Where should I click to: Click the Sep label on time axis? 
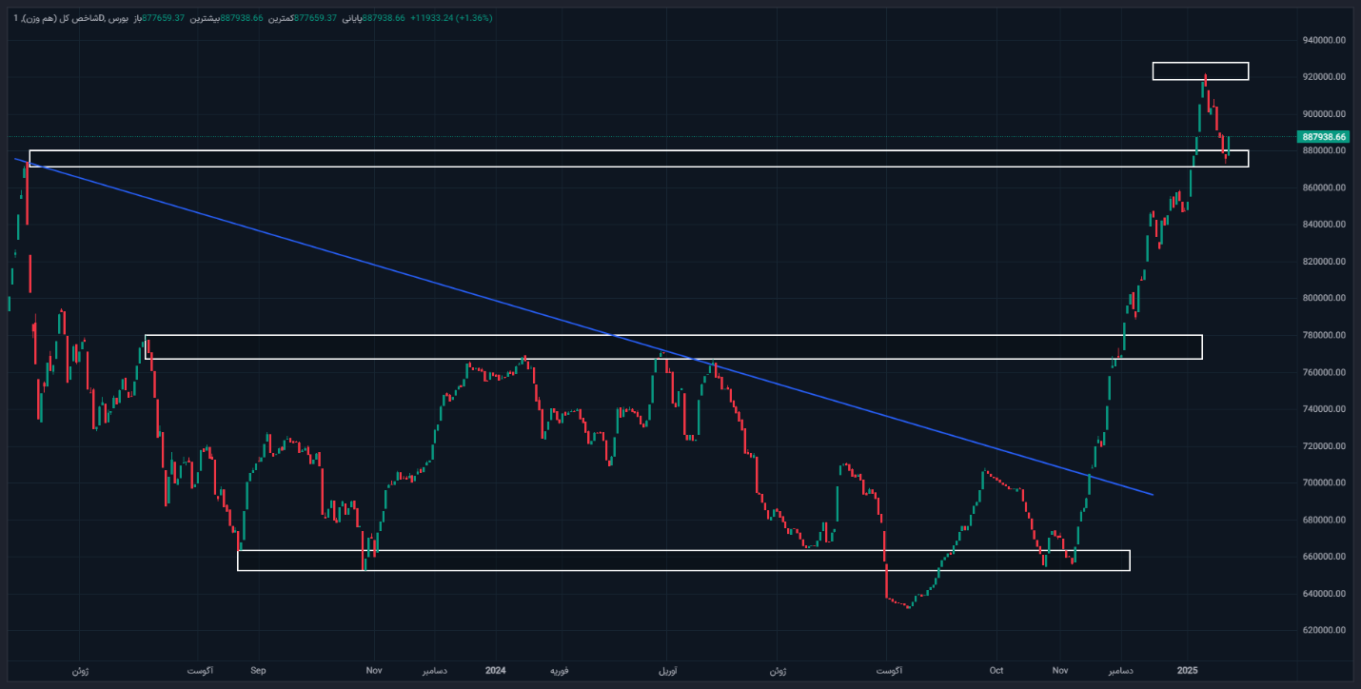[x=257, y=671]
